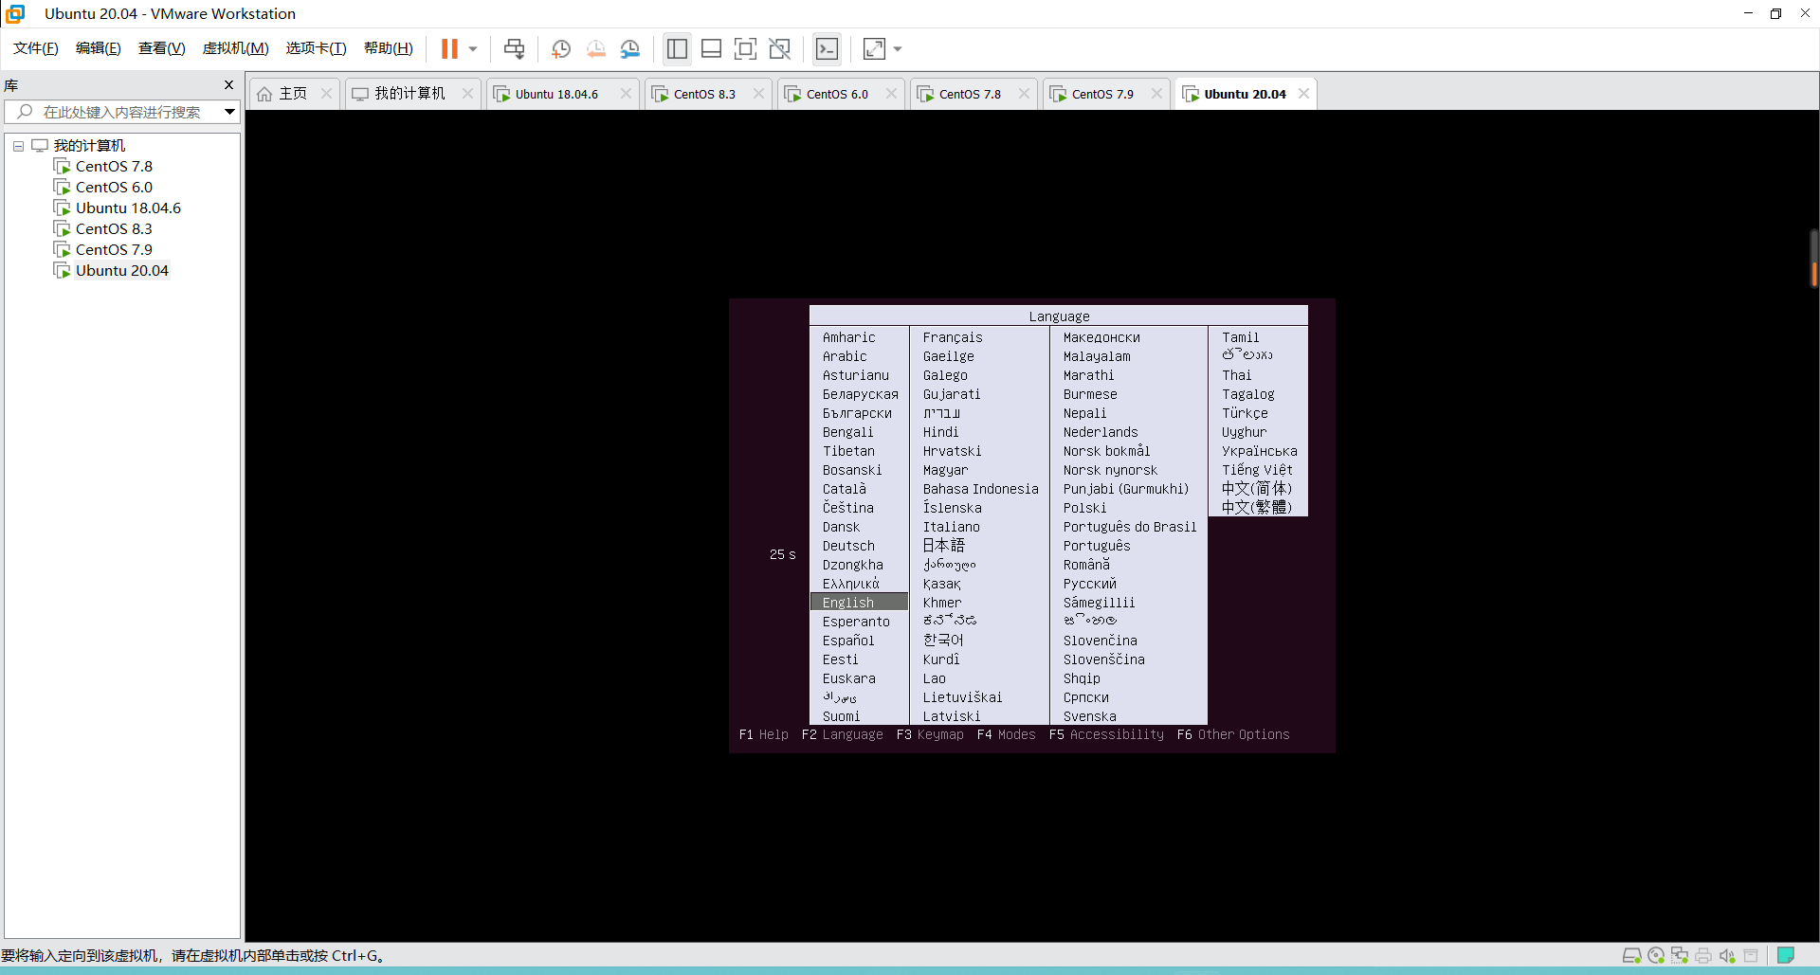The image size is (1820, 975).
Task: Enter full screen mode from the toolbar
Action: [745, 48]
